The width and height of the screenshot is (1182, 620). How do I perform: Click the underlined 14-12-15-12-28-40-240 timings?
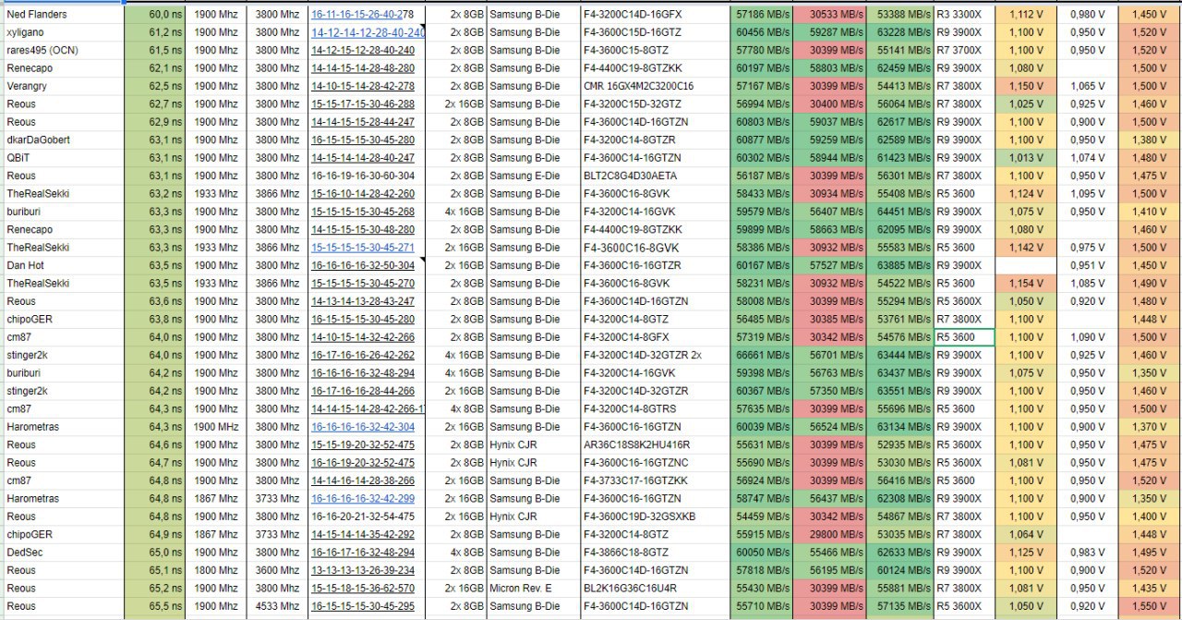pyautogui.click(x=363, y=51)
